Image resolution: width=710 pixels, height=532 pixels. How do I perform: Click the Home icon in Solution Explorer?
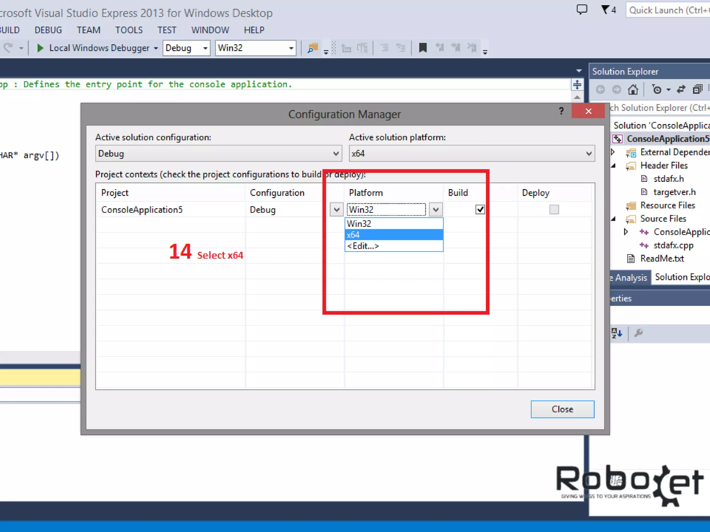click(x=633, y=89)
